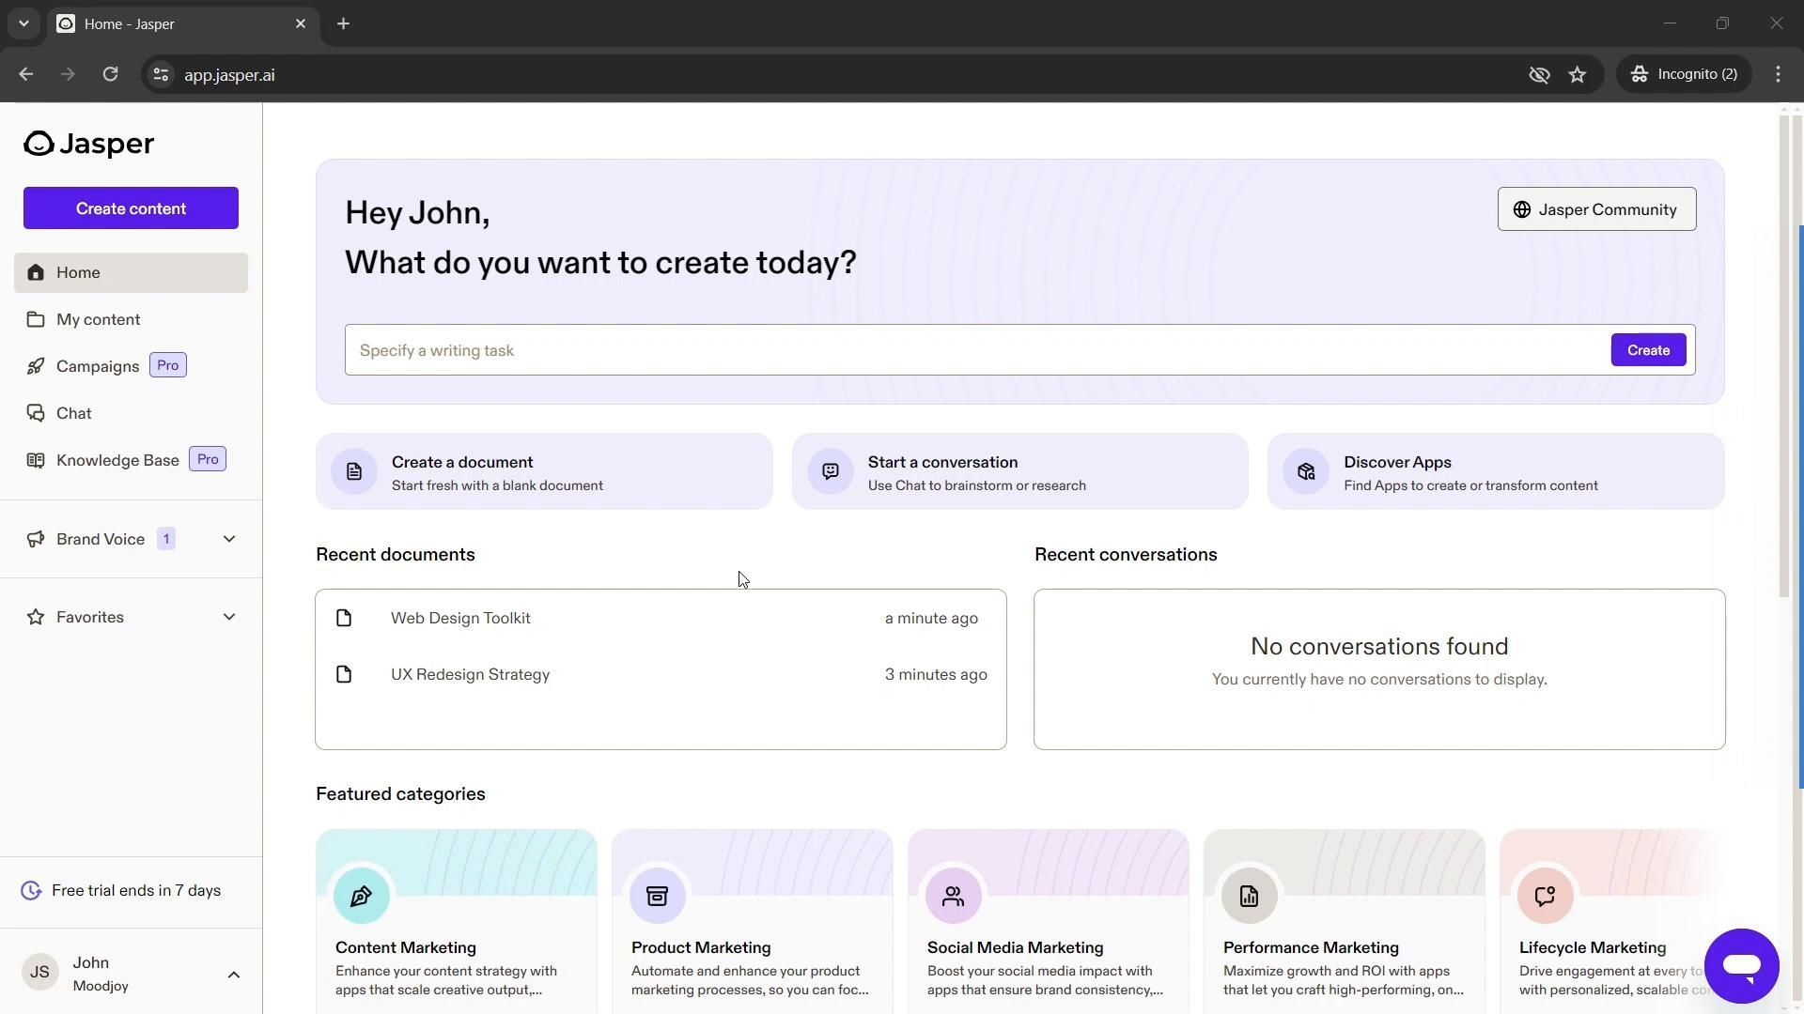Viewport: 1804px width, 1014px height.
Task: Click the Discover Apps icon
Action: pyautogui.click(x=1306, y=471)
